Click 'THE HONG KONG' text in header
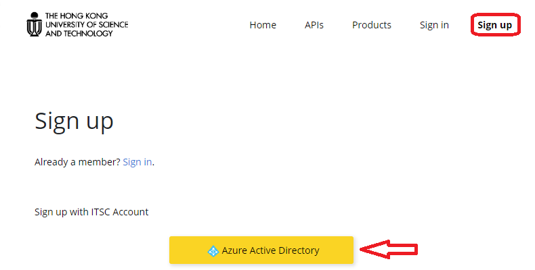Screen dimensions: 535x270 (x=77, y=16)
